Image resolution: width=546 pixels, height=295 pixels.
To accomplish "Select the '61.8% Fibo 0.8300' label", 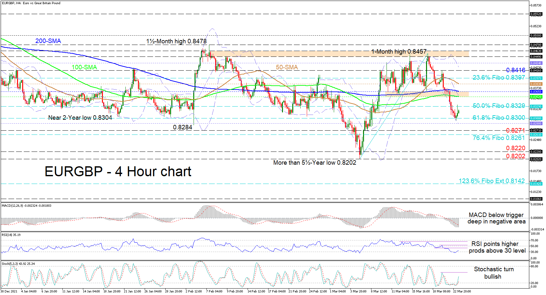I will (x=499, y=117).
